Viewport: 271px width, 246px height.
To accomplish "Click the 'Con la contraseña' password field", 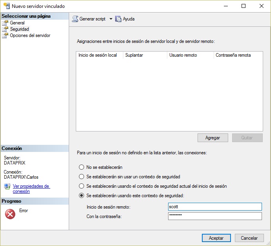I will (215, 216).
